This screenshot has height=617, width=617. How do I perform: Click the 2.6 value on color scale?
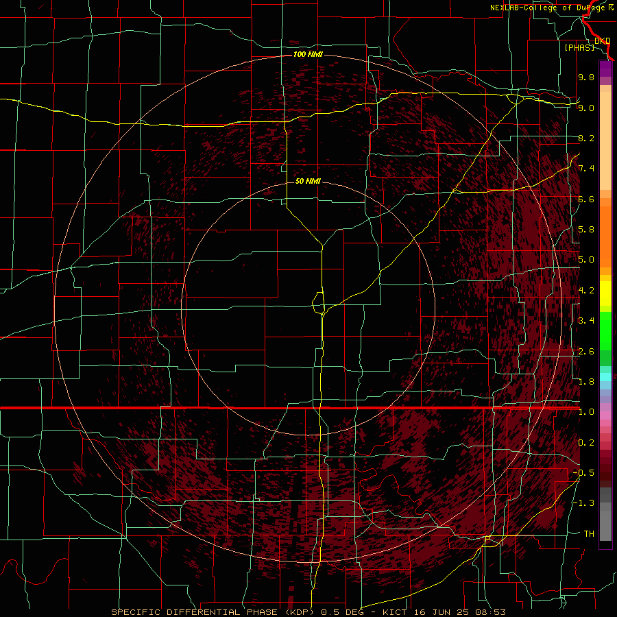(586, 352)
